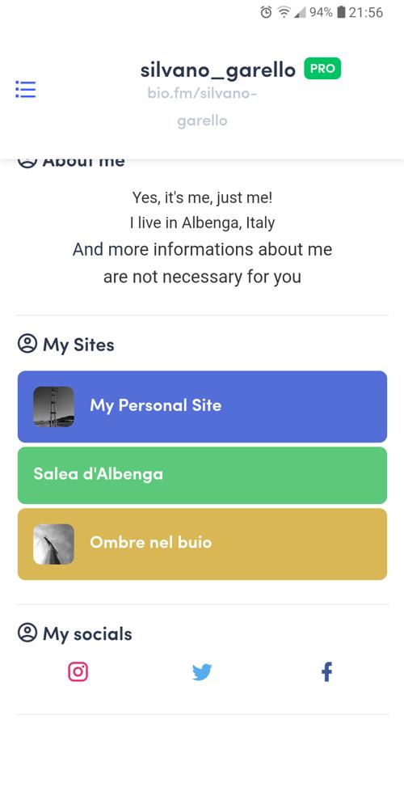Click the My Personal Site thumbnail image
Image resolution: width=404 pixels, height=809 pixels.
coord(53,407)
